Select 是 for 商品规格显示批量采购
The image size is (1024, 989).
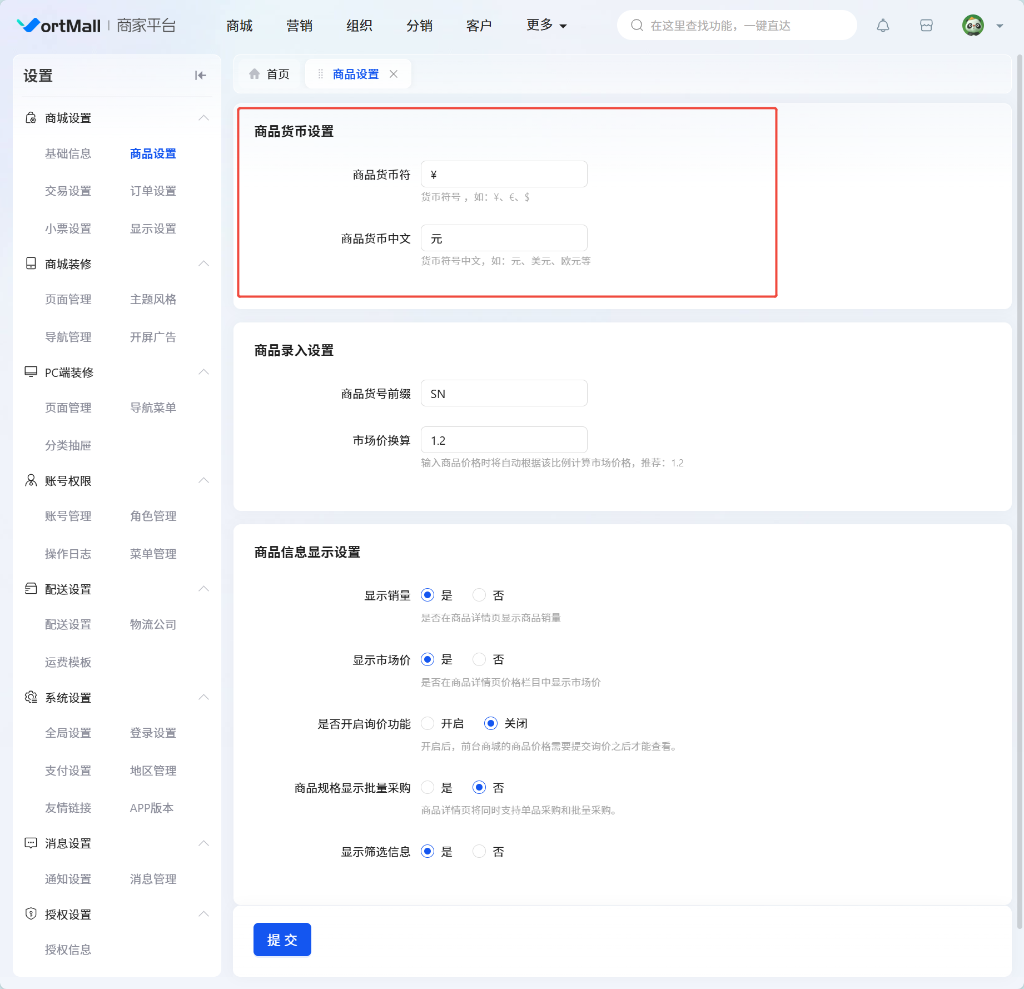click(x=428, y=788)
